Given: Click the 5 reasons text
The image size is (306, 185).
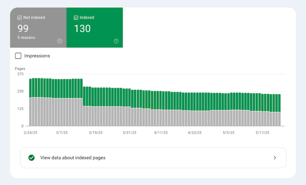Looking at the screenshot, I should tap(26, 37).
